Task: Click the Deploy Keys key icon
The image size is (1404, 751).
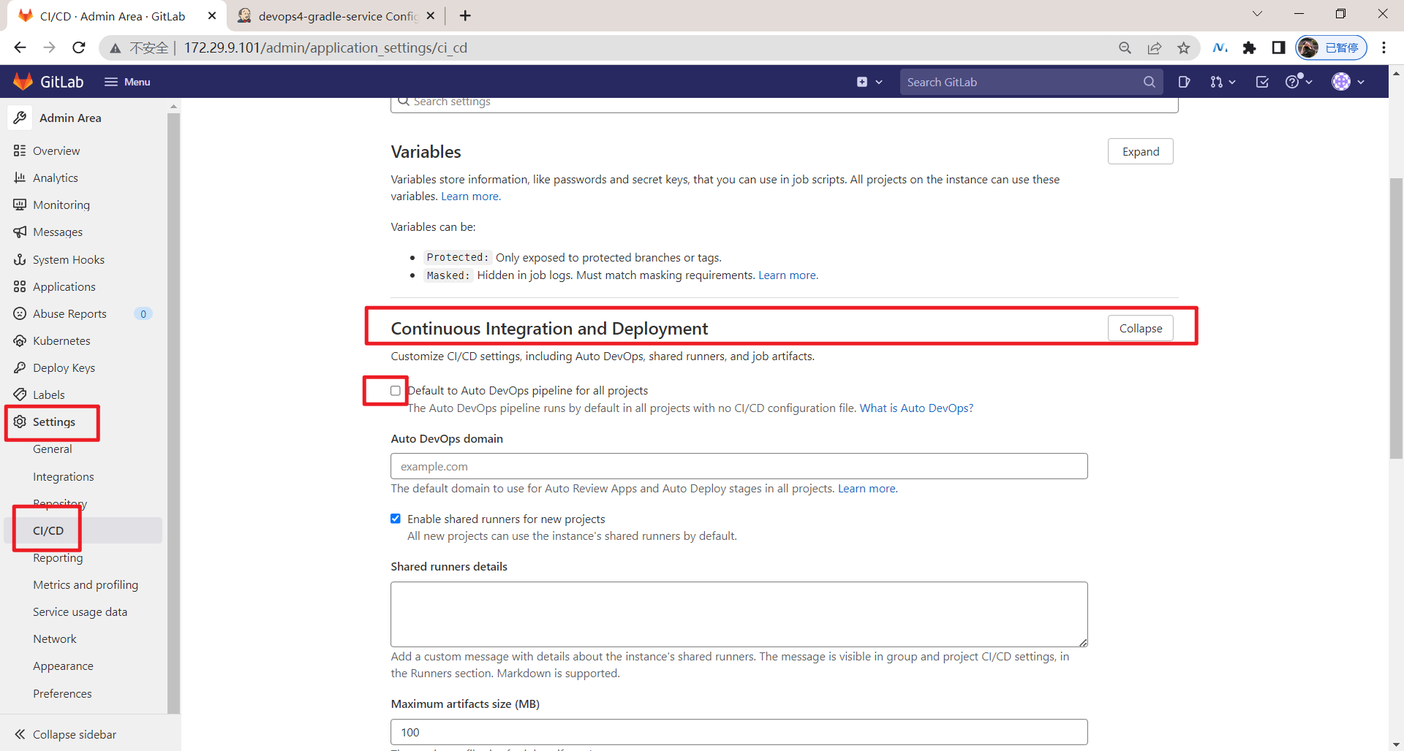Action: pyautogui.click(x=20, y=367)
